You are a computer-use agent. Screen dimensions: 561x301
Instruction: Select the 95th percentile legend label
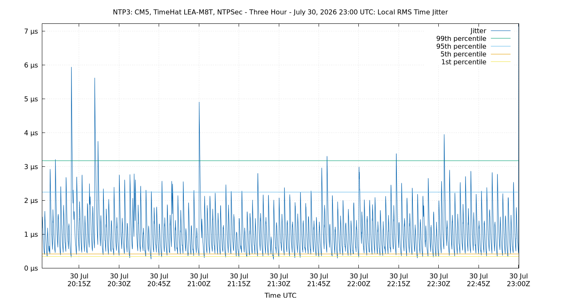pos(461,46)
